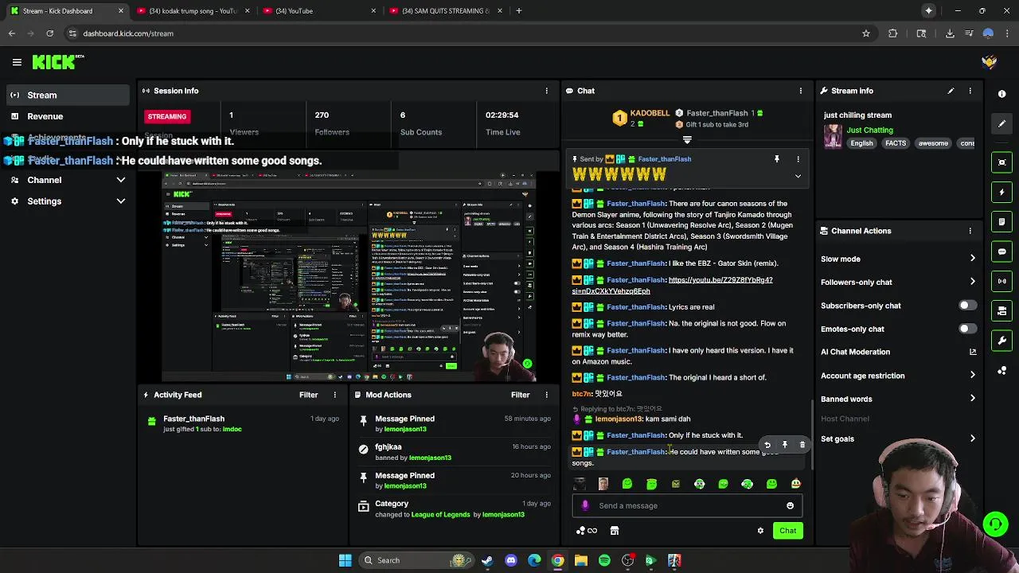Click the wrench icon in the right sidebar
Viewport: 1019px width, 573px height.
pos(1001,341)
